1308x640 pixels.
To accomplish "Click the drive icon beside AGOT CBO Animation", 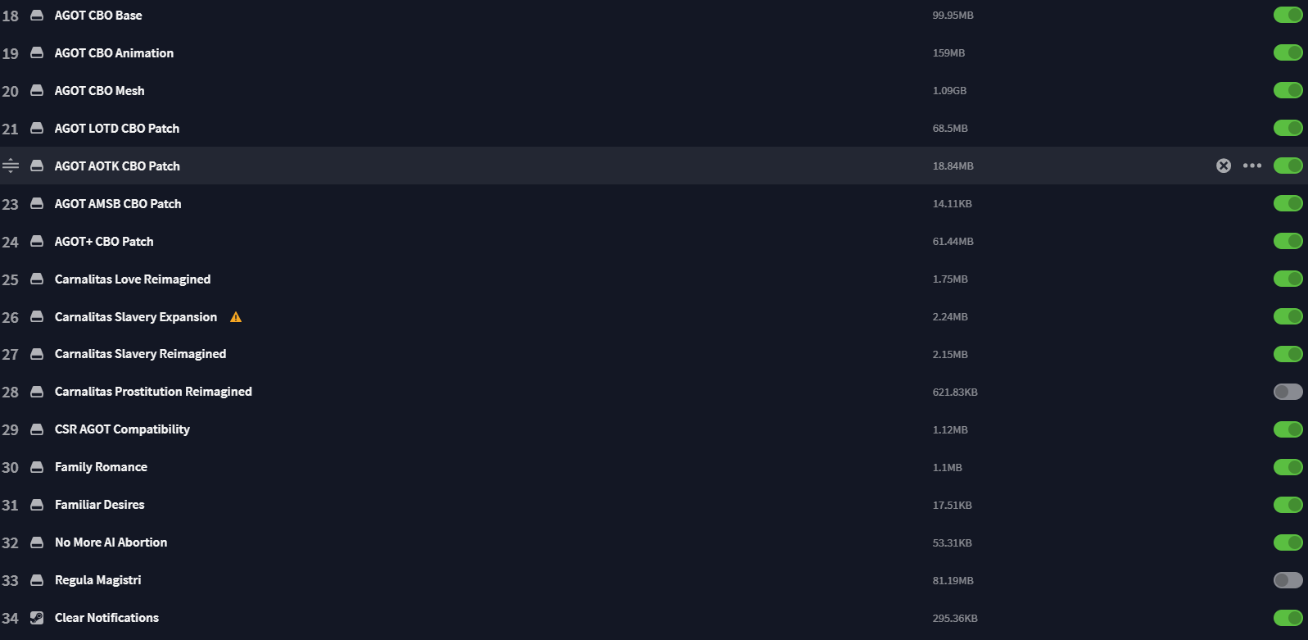I will [x=37, y=53].
